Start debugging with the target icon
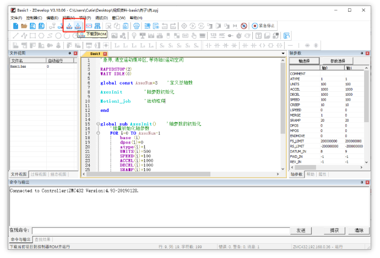Viewport: 380px width, 258px height. tap(184, 26)
